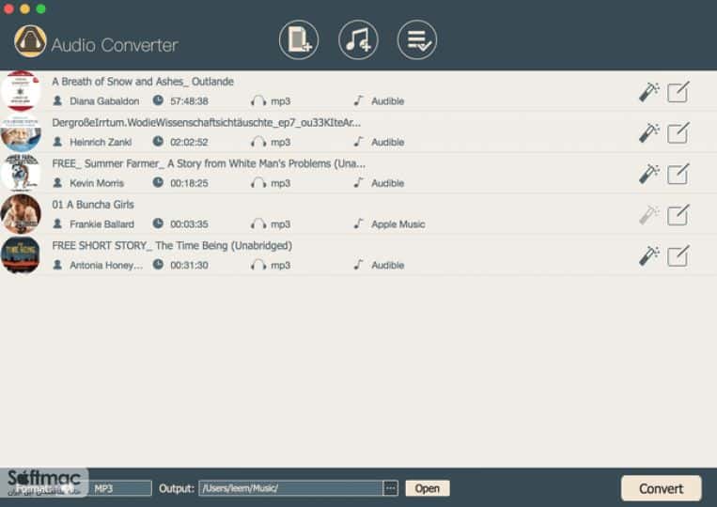Select title 01 A Buncha Girls
This screenshot has width=717, height=507.
click(93, 205)
